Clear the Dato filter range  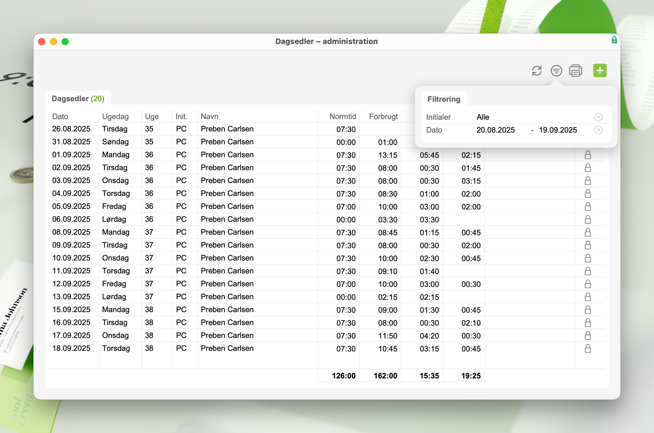598,130
